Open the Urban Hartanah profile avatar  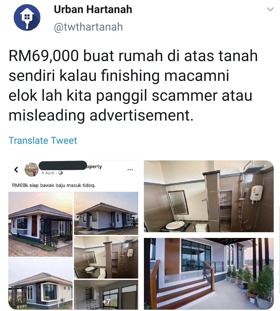click(27, 17)
